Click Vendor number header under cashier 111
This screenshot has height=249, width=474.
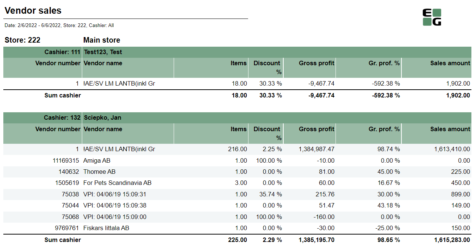point(58,63)
